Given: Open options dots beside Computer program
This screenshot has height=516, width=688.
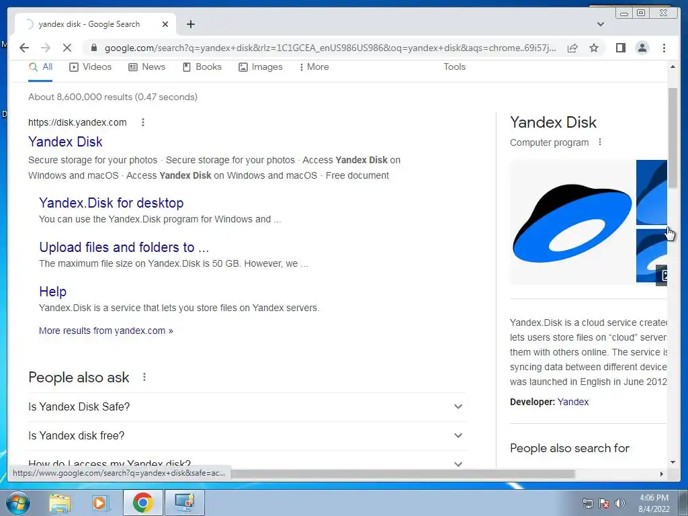Looking at the screenshot, I should (600, 142).
